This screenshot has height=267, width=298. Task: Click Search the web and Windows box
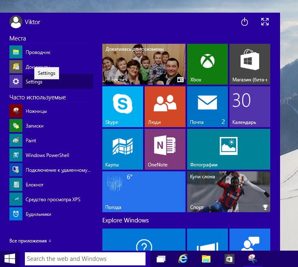click(x=85, y=258)
